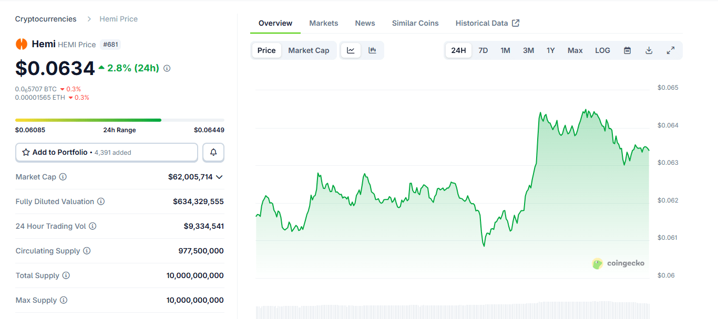Expand the chart to fullscreen
Viewport: 718px width, 319px height.
pyautogui.click(x=671, y=50)
